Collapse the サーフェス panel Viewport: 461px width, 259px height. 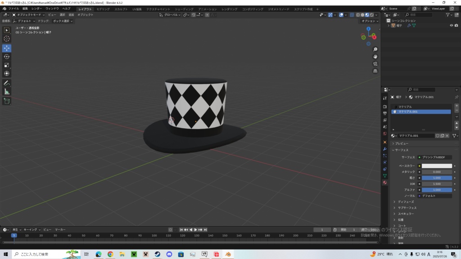click(402, 150)
